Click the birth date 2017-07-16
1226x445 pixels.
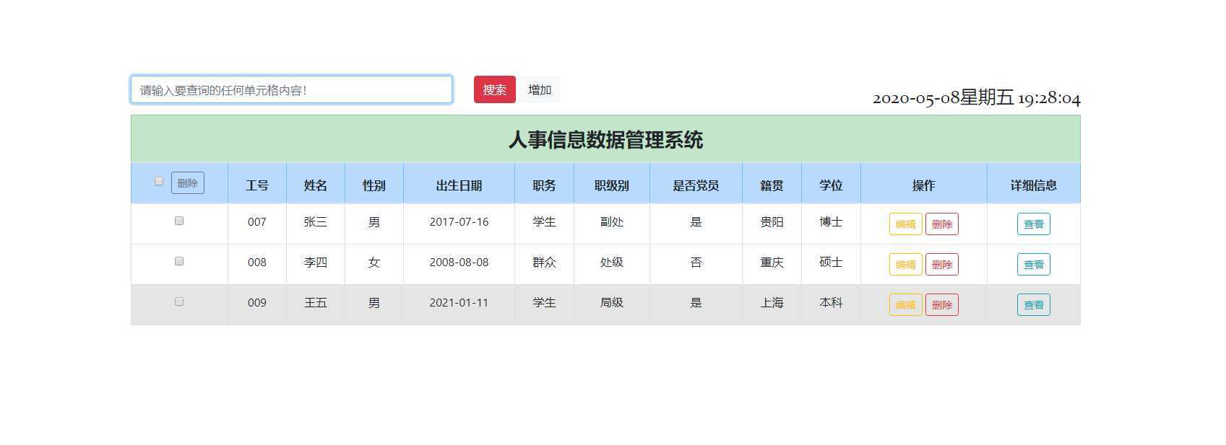click(459, 222)
